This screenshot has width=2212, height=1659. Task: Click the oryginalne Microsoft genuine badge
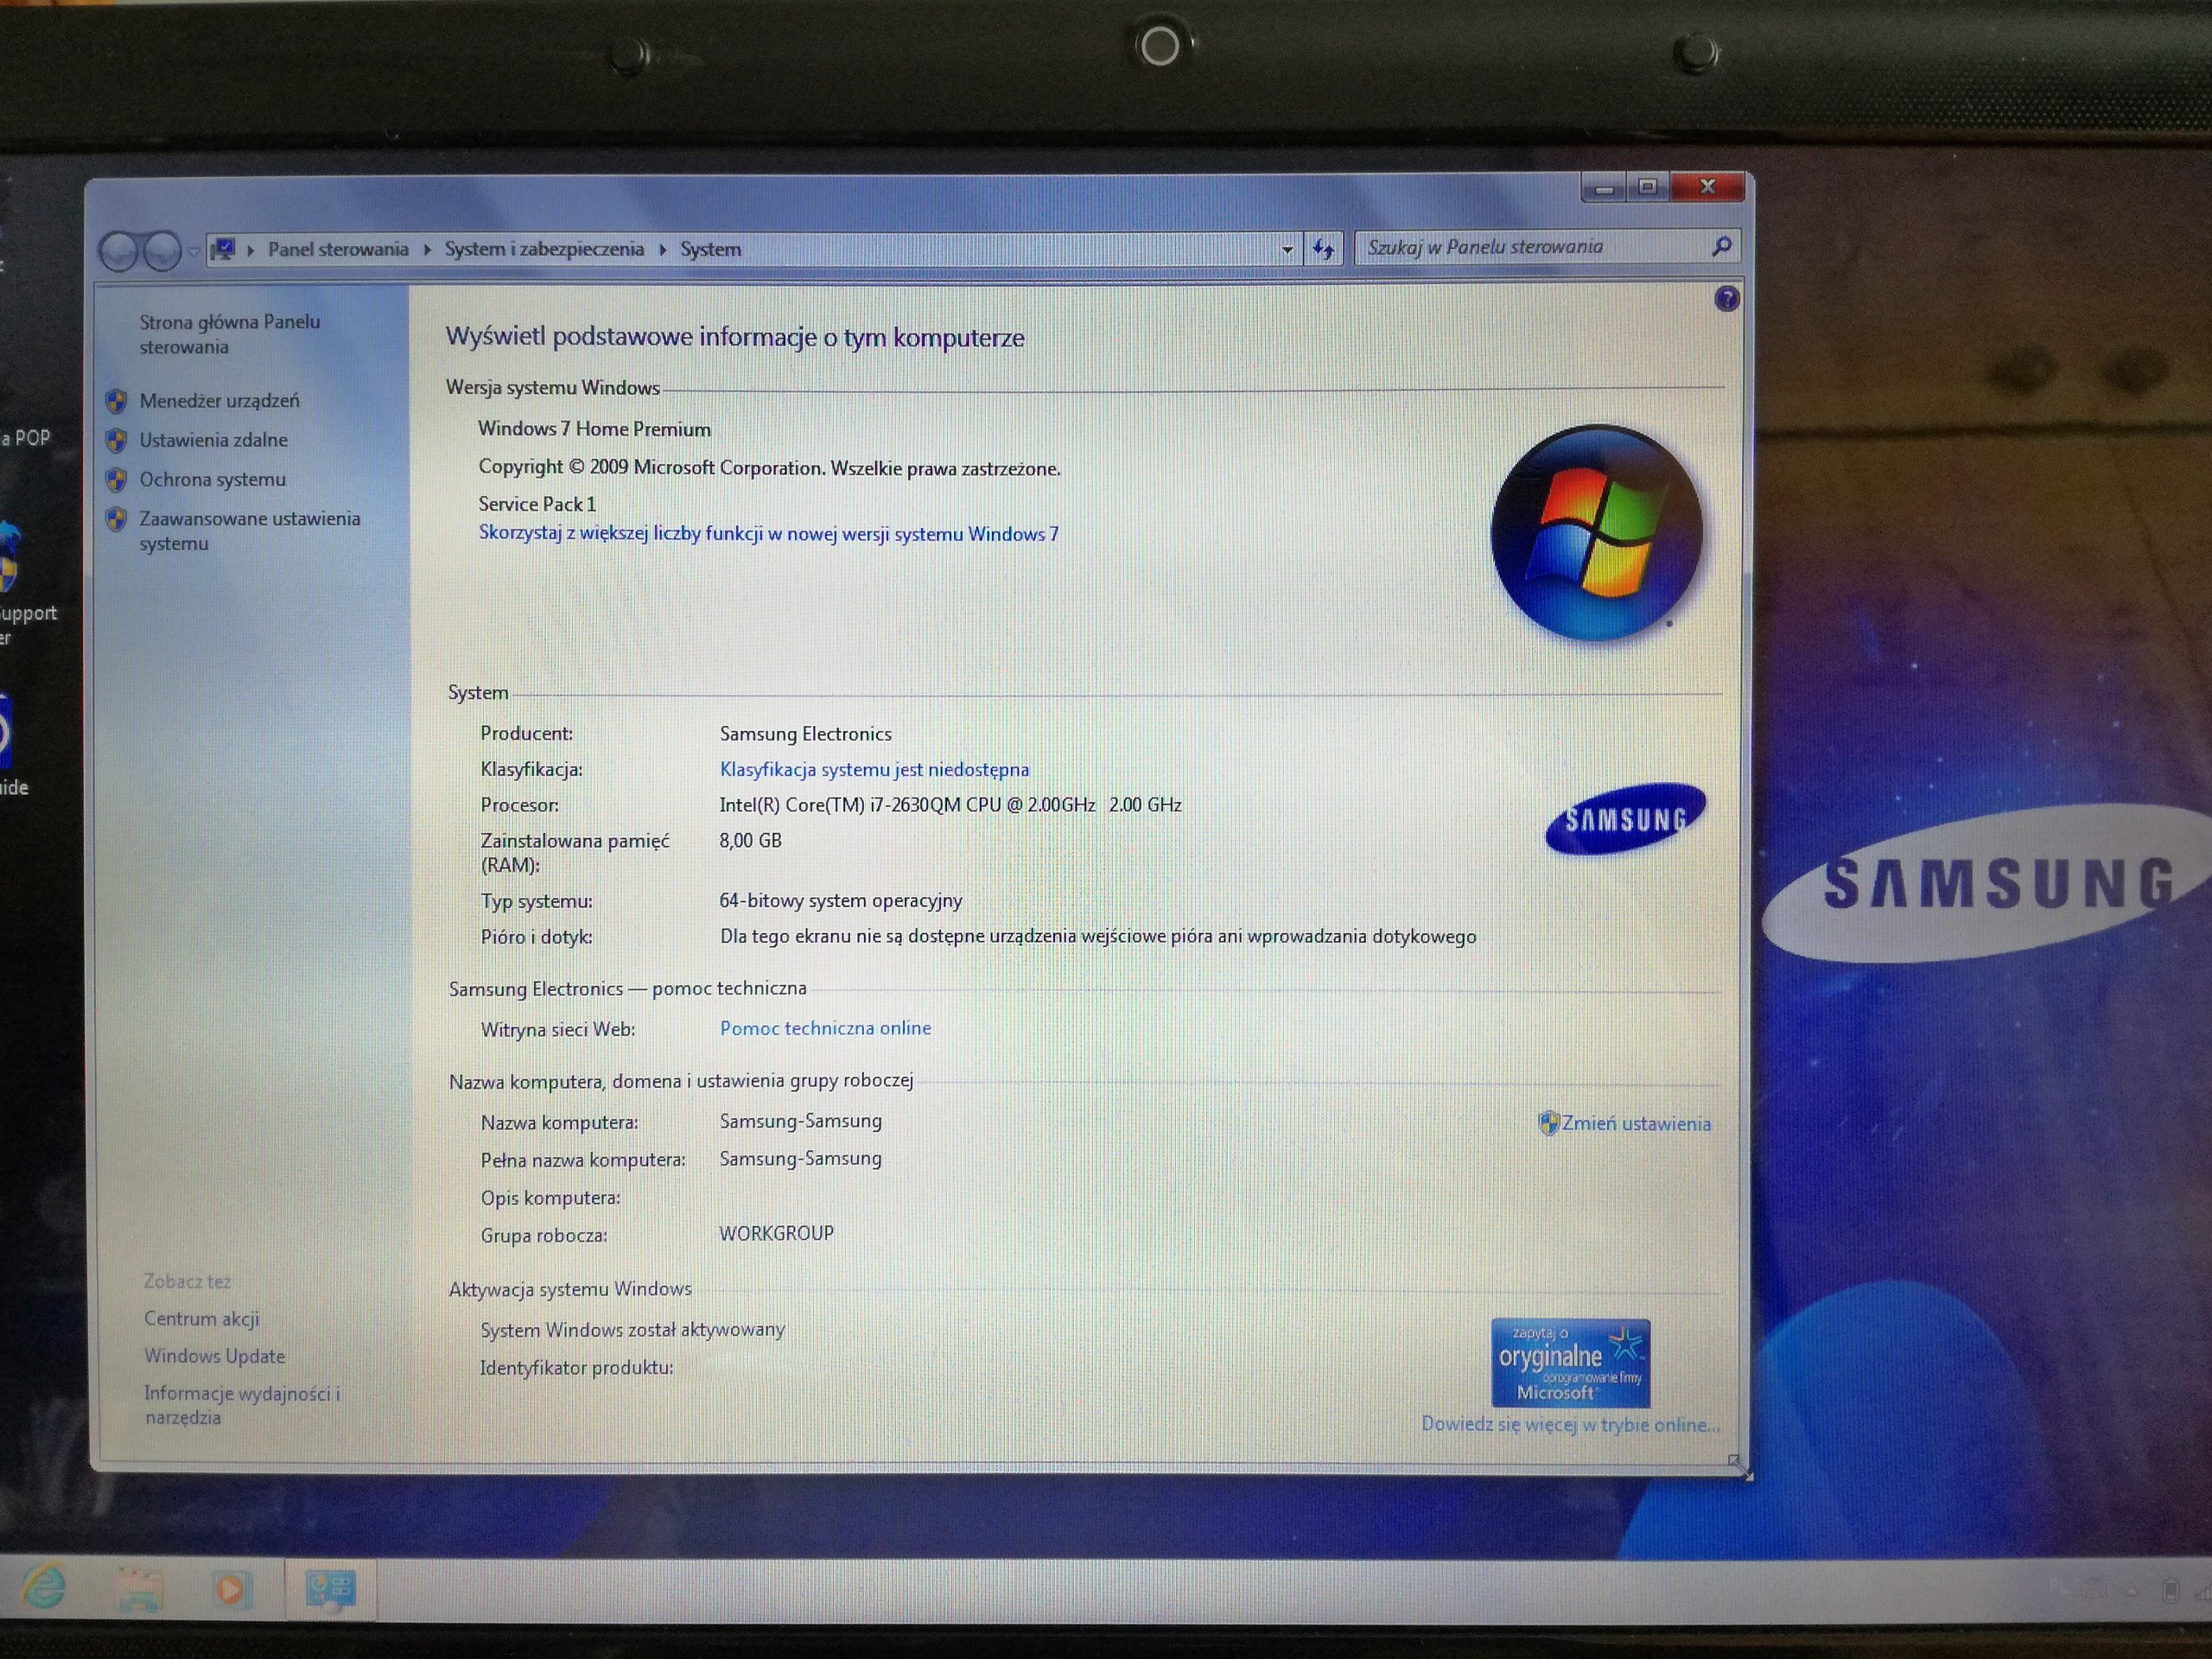click(x=1570, y=1363)
